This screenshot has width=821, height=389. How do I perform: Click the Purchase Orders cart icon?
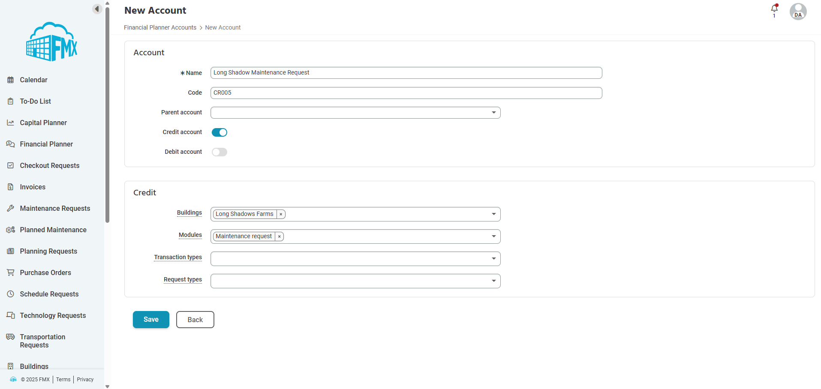(x=11, y=272)
